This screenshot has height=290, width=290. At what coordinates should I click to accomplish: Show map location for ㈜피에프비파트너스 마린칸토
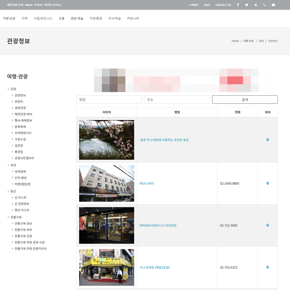click(267, 225)
